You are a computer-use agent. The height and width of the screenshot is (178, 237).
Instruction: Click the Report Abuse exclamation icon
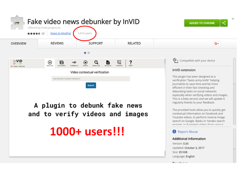click(x=174, y=131)
